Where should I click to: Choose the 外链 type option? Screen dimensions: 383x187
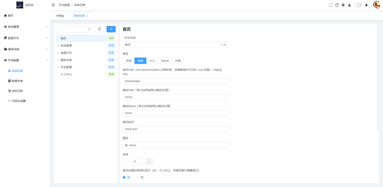pyautogui.click(x=178, y=61)
